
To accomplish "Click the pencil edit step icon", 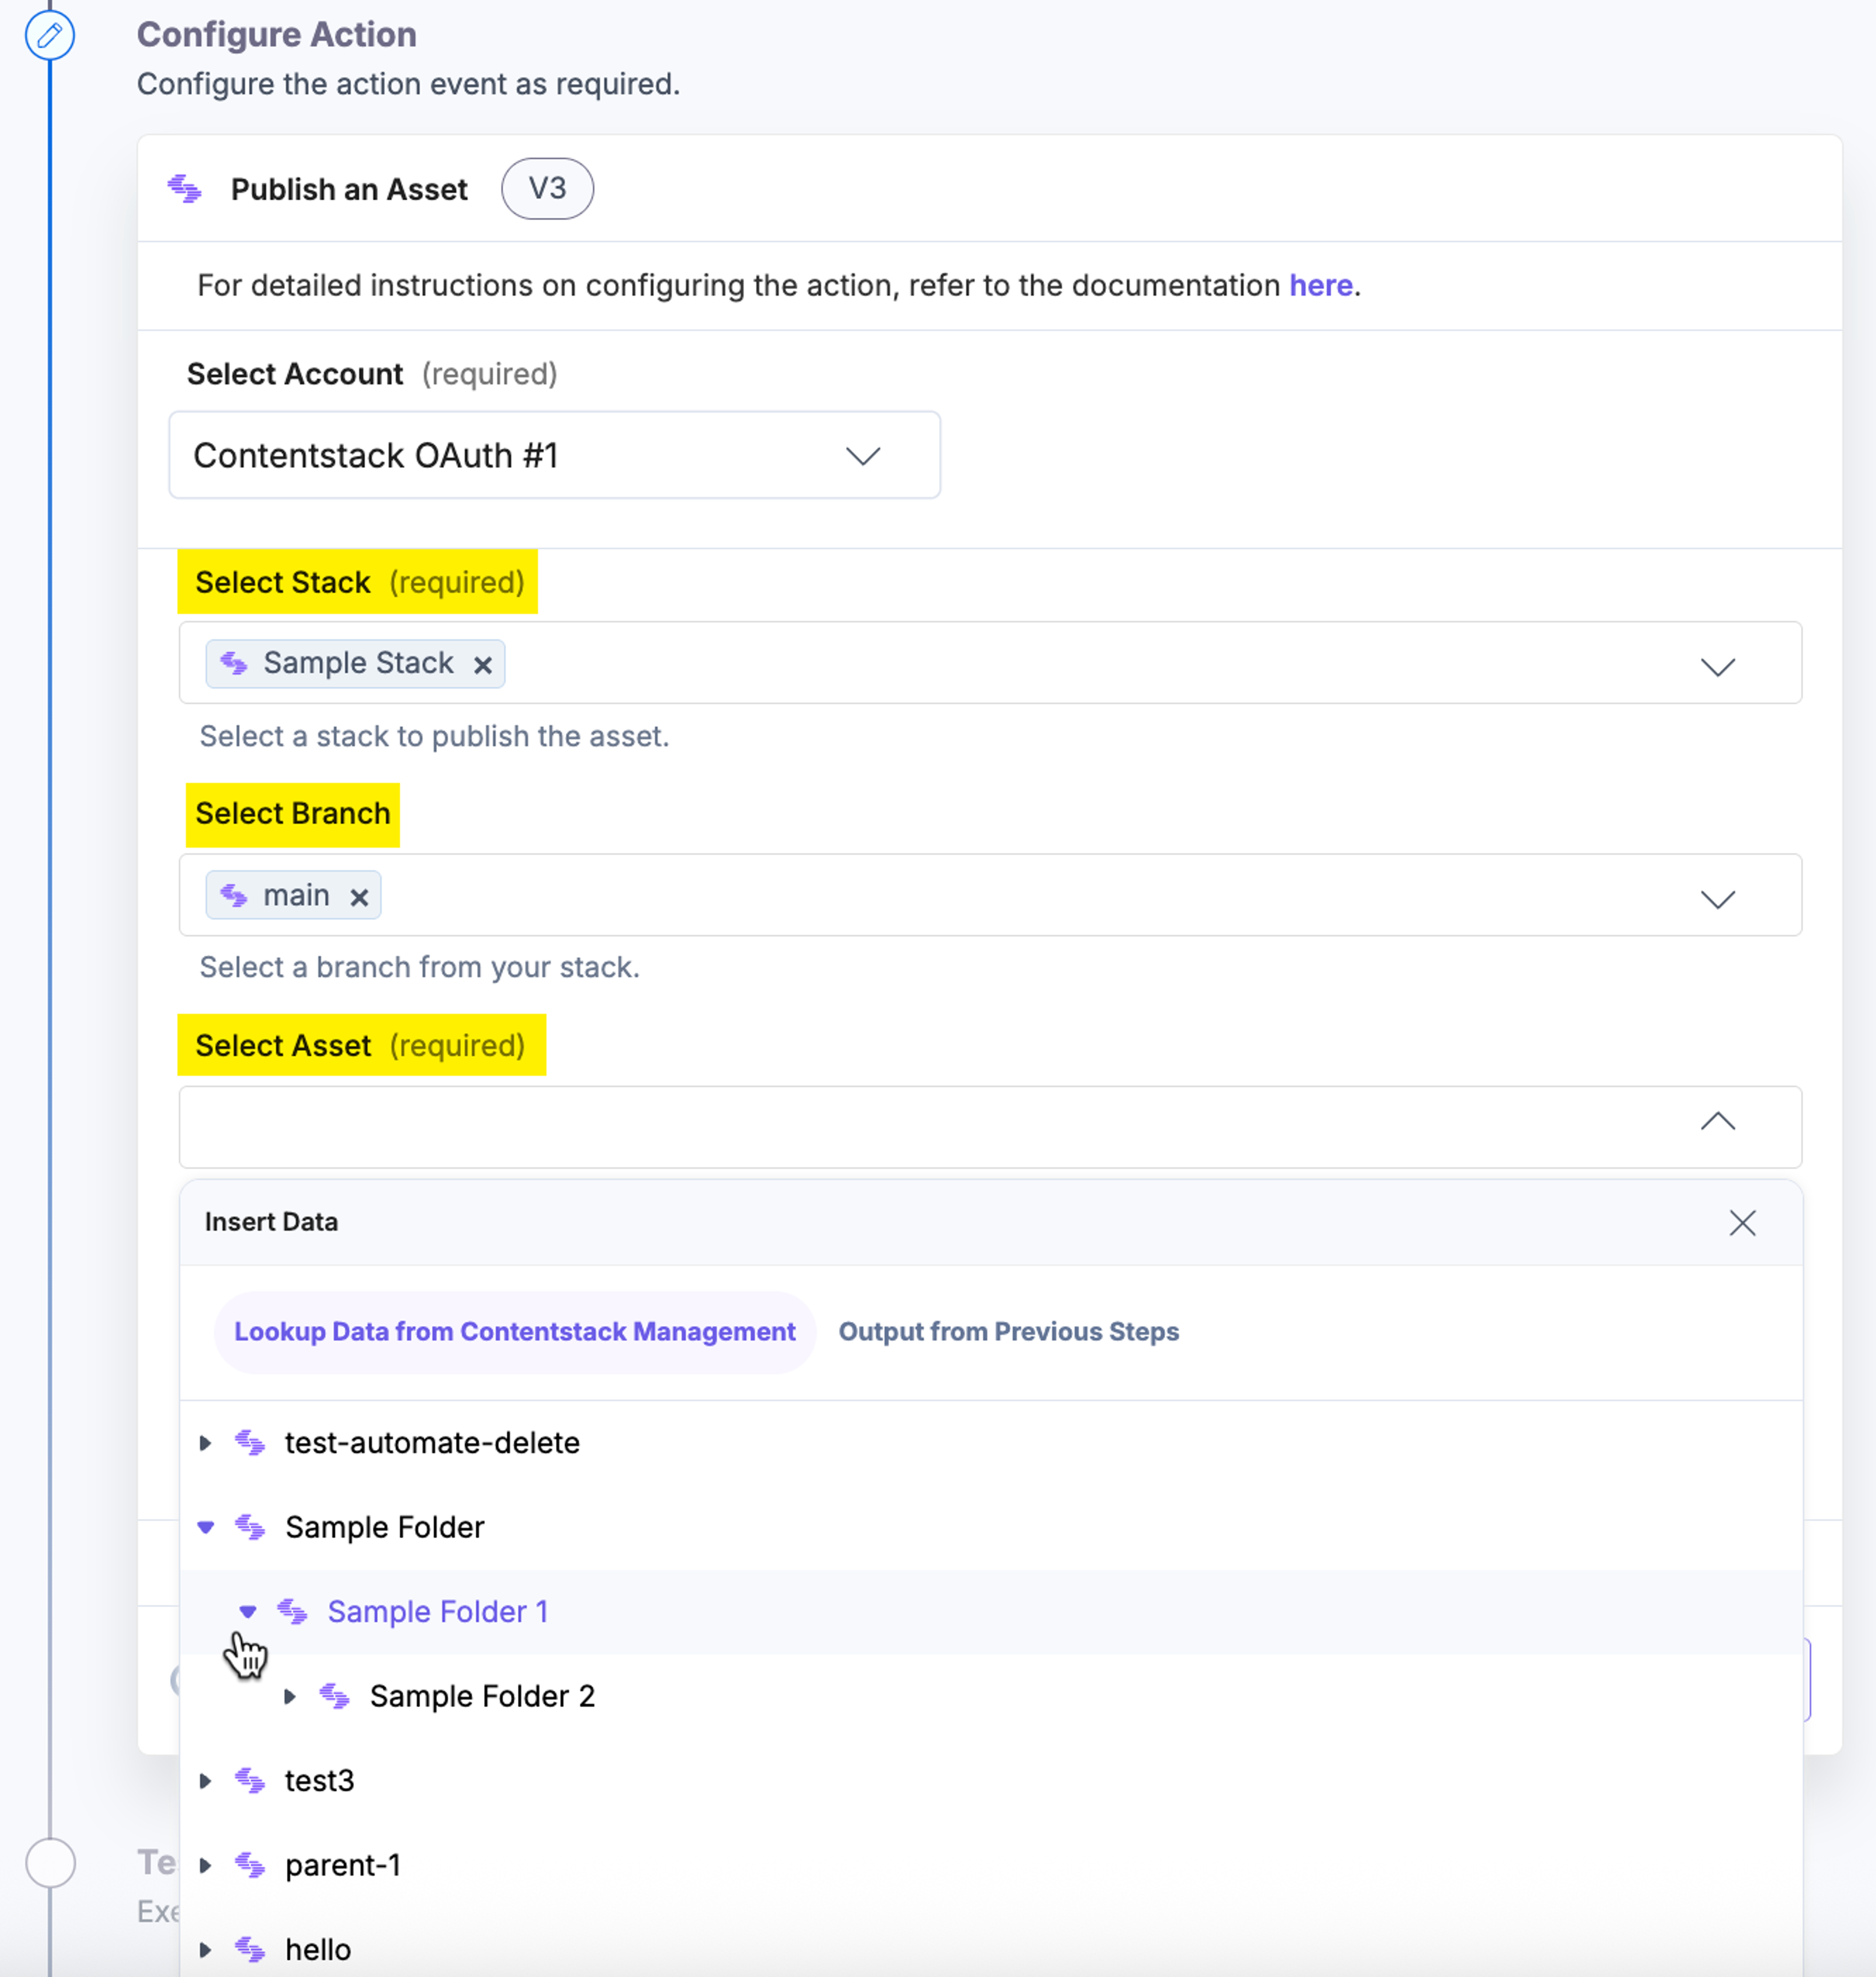I will [x=49, y=35].
